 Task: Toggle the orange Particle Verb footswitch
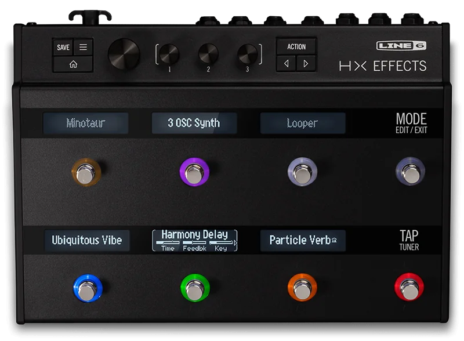coord(302,288)
